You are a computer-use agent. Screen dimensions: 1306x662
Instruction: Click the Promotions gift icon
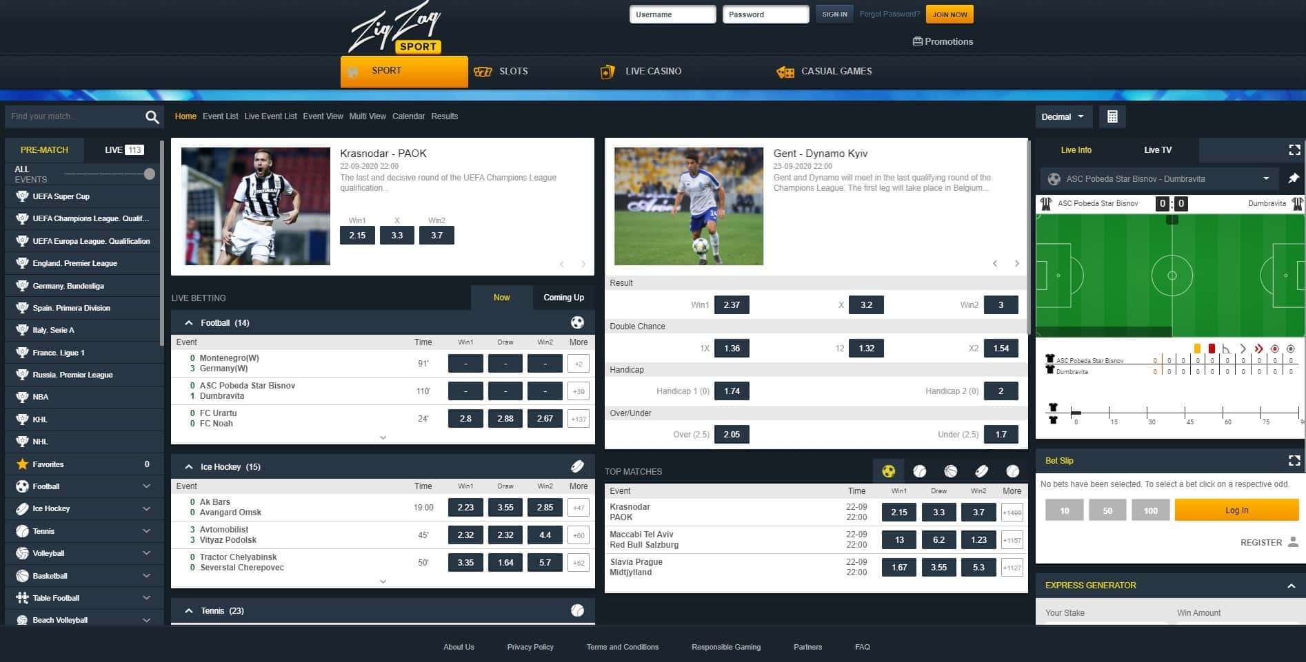[x=918, y=41]
